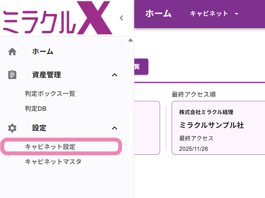Screen dimensions: 265x198
Task: Click the clipboard icon next to 資産管理
Action: [12, 75]
